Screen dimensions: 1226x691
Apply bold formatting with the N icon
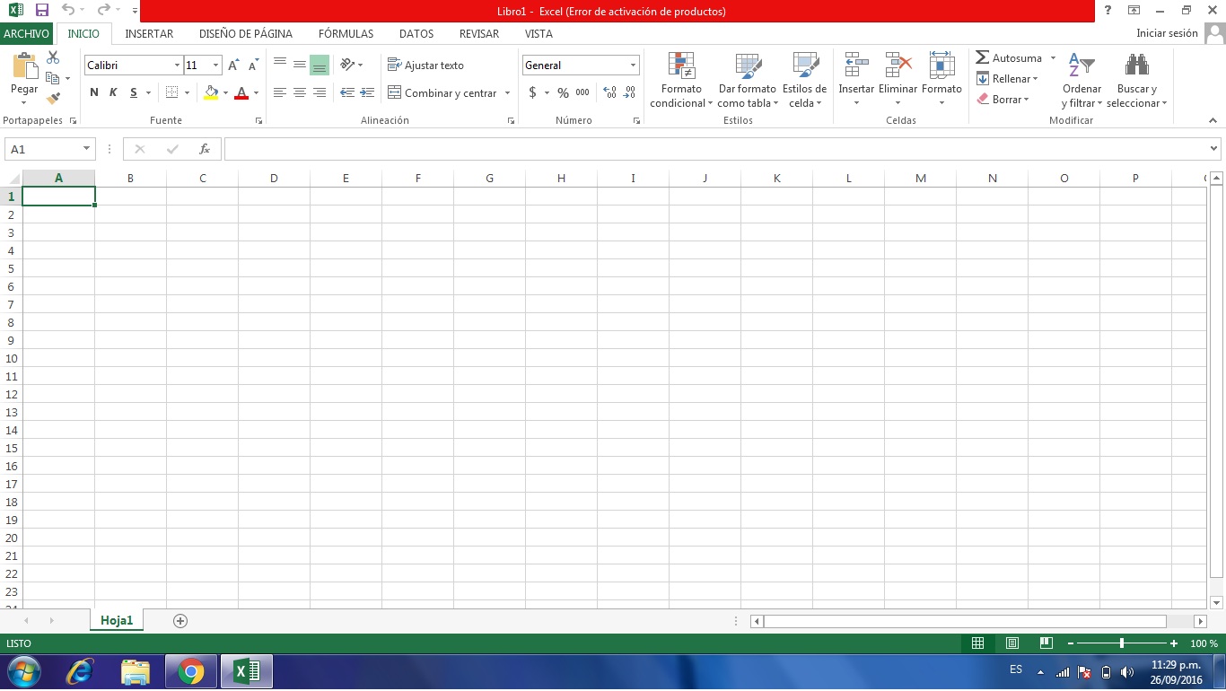coord(92,92)
